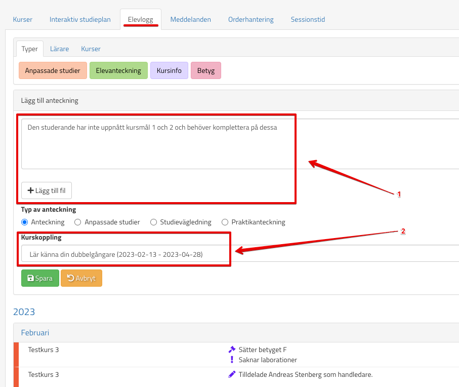This screenshot has width=459, height=387.
Task: Click the undo arrow icon on Avbryt
Action: point(70,278)
